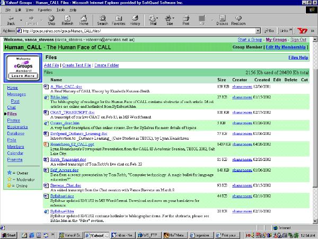Open the Edit menu

click(x=18, y=10)
